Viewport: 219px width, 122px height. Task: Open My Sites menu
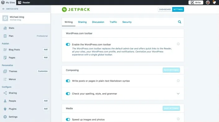(8, 2)
